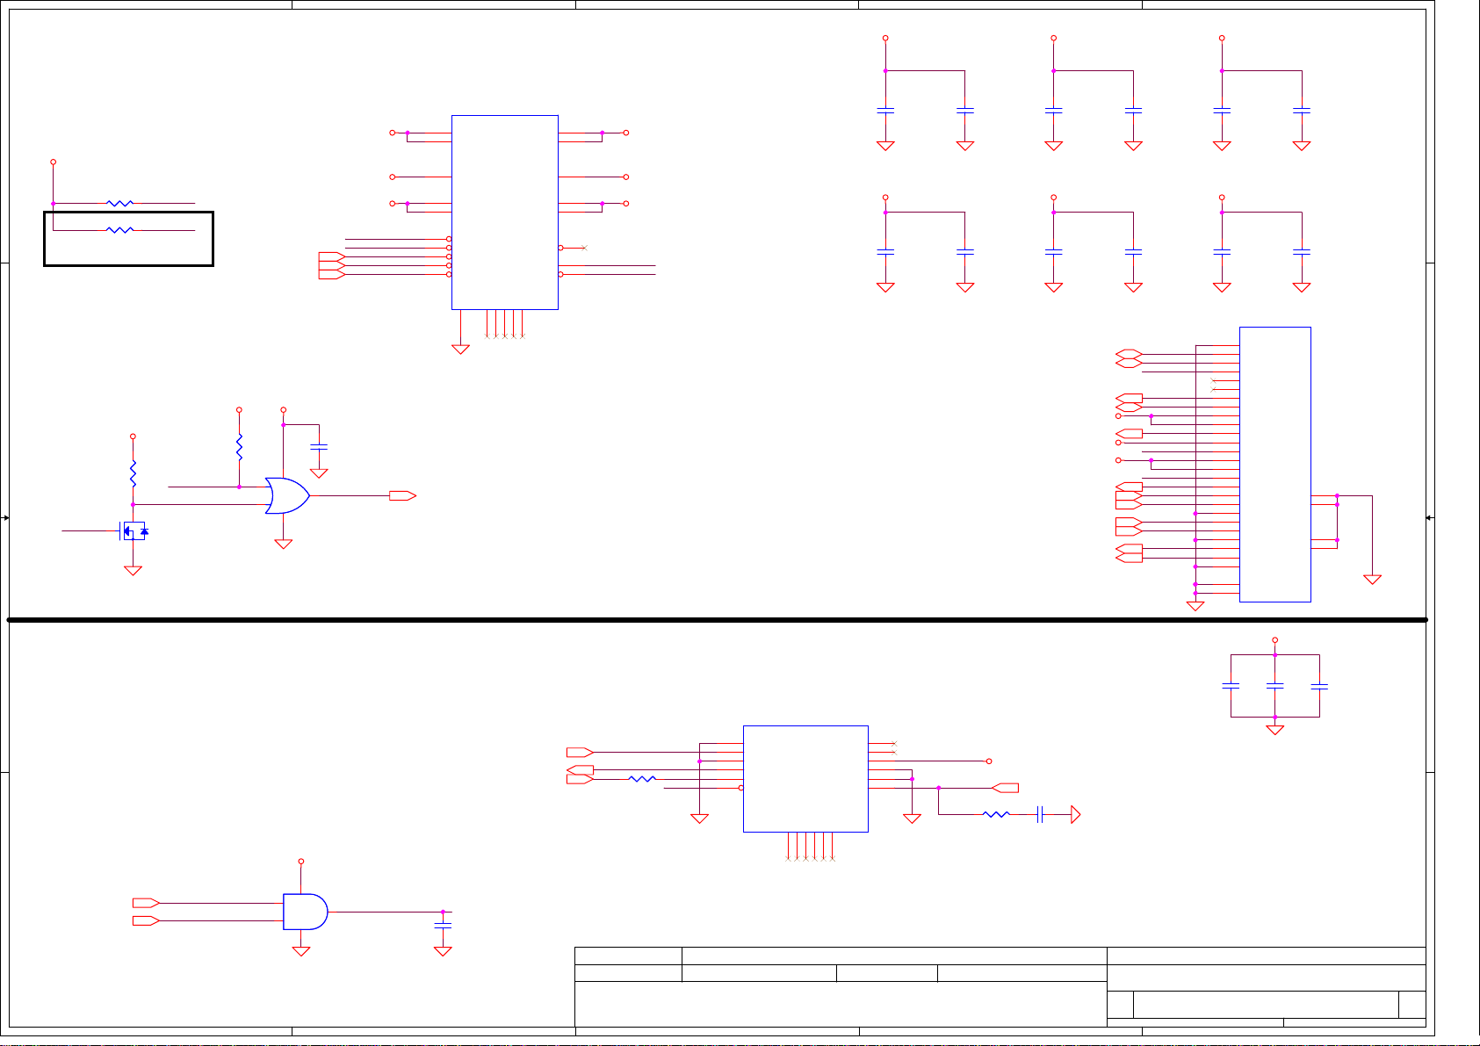Select the ground symbol below the MOSFET
The width and height of the screenshot is (1480, 1046).
(x=133, y=571)
